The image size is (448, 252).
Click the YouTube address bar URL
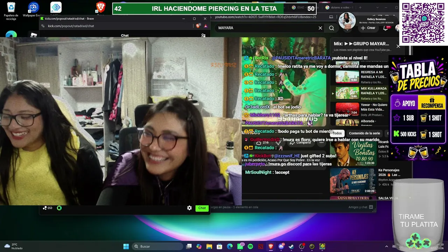point(265,17)
